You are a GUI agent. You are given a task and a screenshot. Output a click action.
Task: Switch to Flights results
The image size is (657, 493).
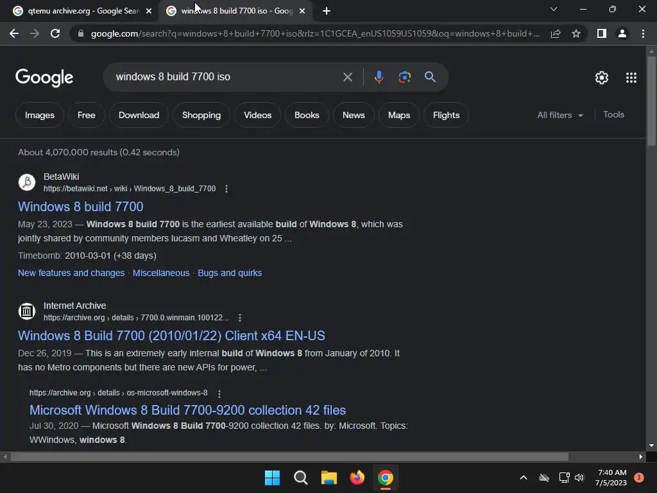click(x=447, y=116)
